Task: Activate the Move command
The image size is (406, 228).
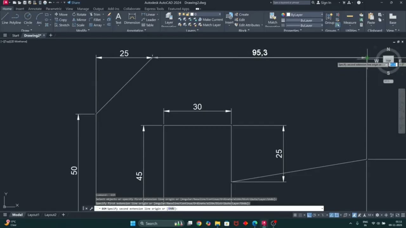Action: coord(61,15)
